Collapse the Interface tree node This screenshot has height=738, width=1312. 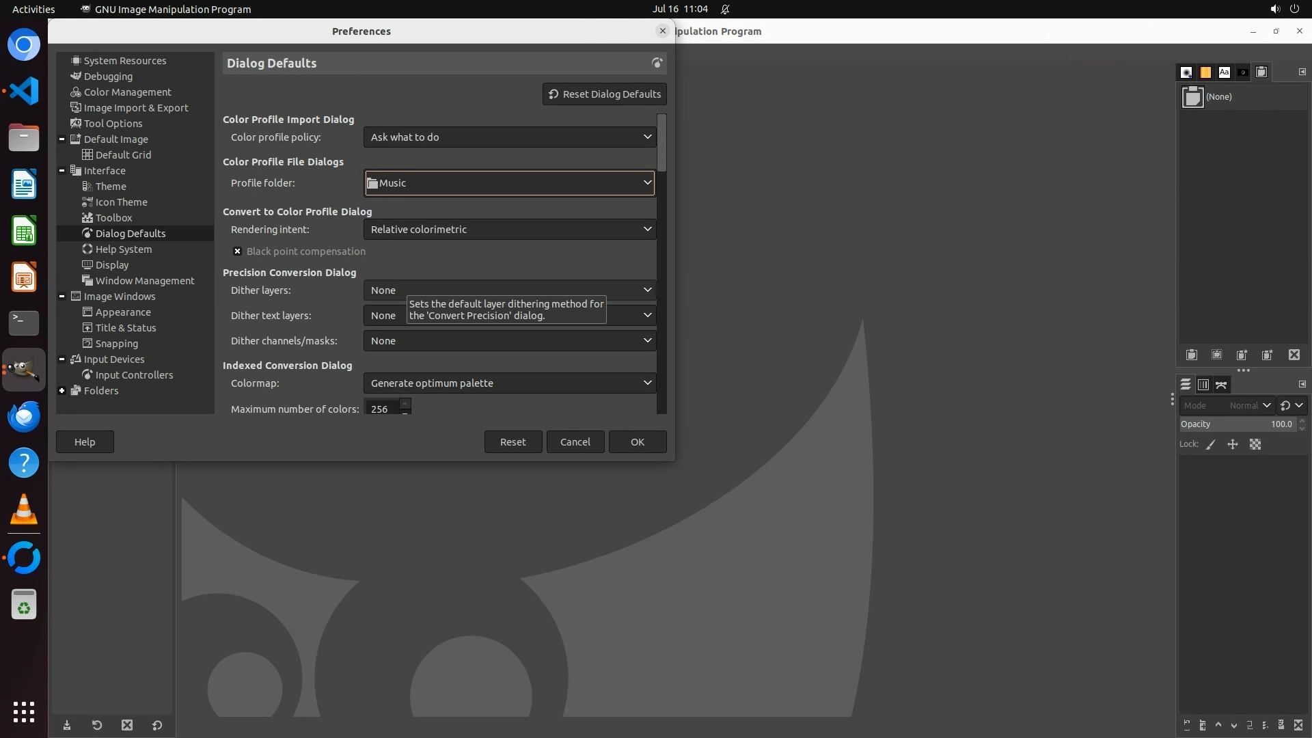(62, 171)
